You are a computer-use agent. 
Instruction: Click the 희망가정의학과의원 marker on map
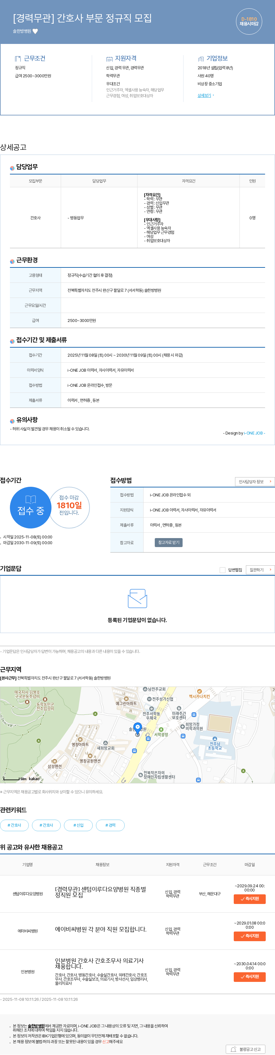point(182,726)
